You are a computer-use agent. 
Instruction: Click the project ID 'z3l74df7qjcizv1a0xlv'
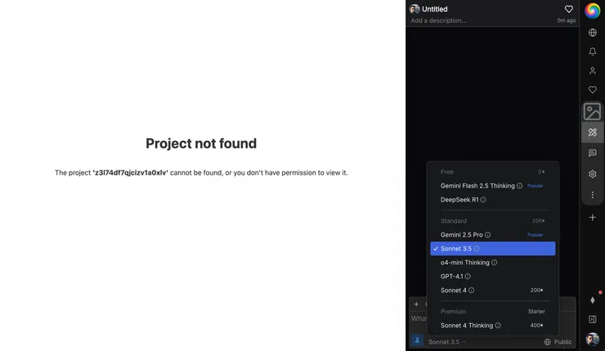(131, 172)
